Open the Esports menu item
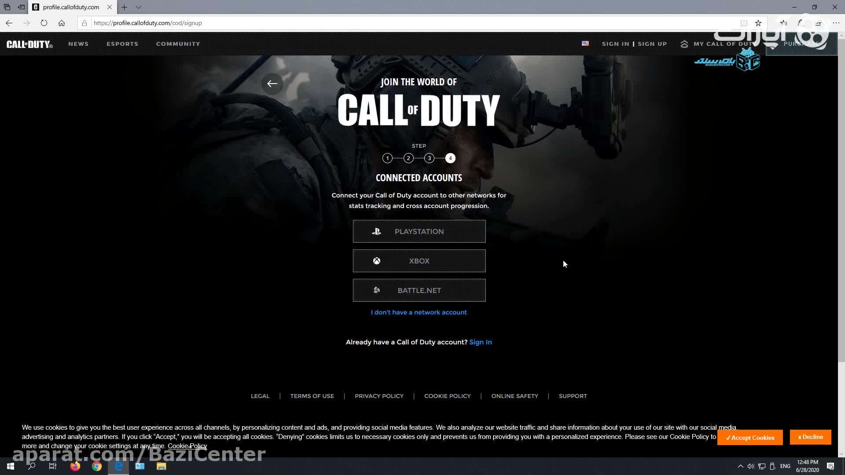Viewport: 845px width, 475px height. 122,44
